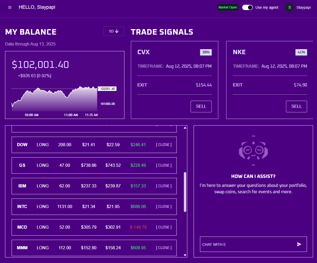Close the INTC position

click(x=164, y=206)
